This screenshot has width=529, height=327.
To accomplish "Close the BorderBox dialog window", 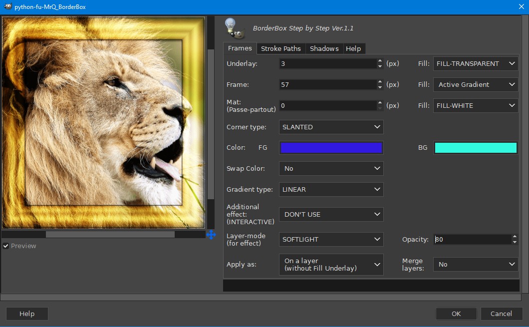I will tap(521, 6).
